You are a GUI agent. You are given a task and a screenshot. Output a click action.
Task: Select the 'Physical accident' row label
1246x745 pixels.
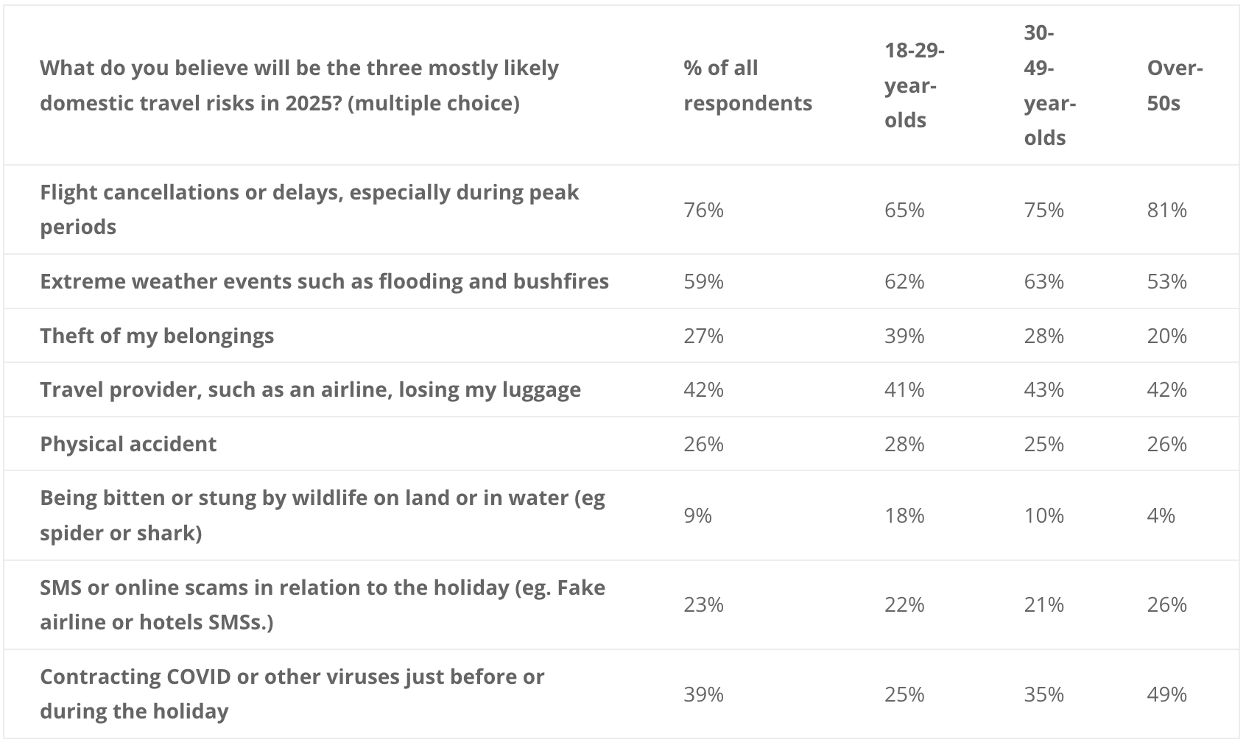128,444
